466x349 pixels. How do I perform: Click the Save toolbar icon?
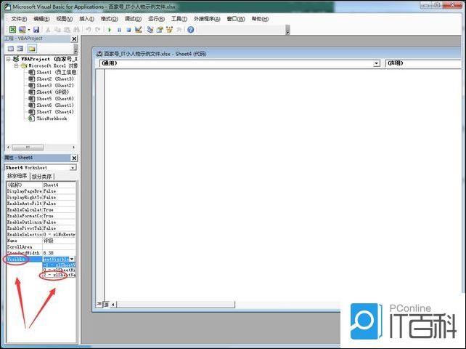[x=36, y=30]
